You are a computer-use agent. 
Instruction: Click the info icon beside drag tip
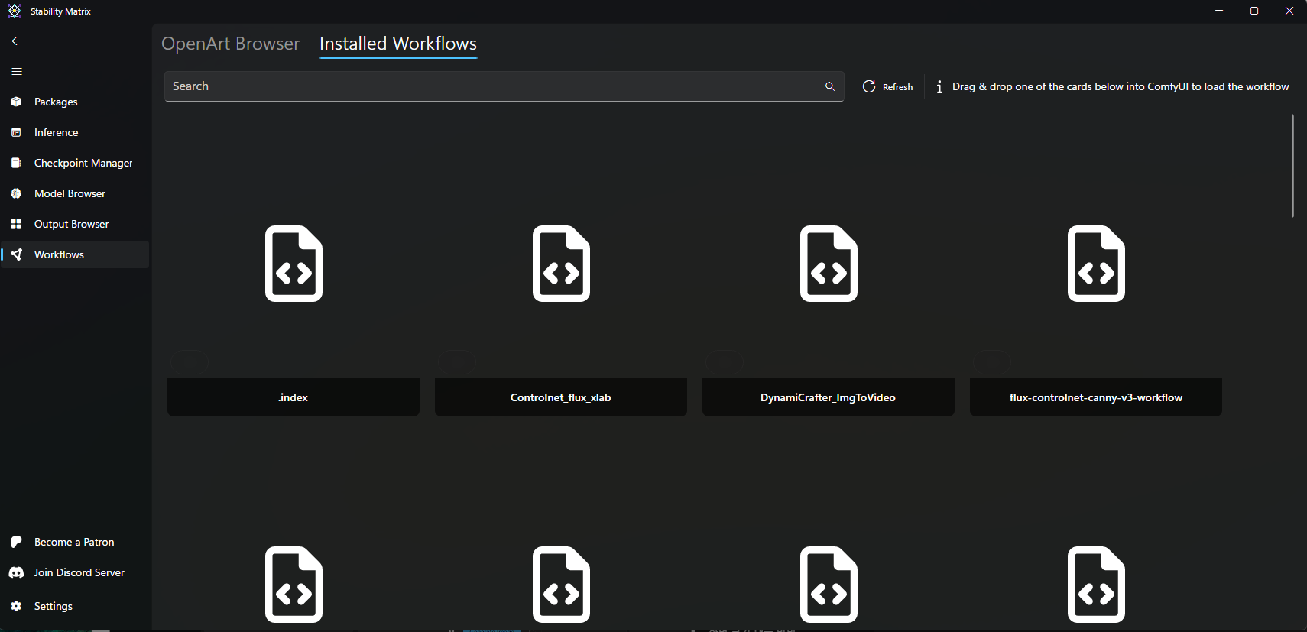[939, 86]
